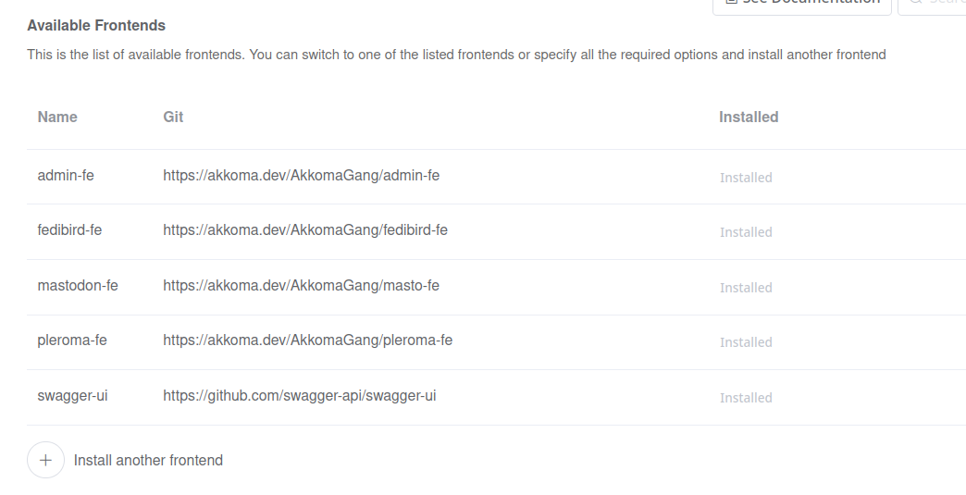The height and width of the screenshot is (495, 966).
Task: Click Installed button for swagger-ui
Action: click(x=746, y=398)
